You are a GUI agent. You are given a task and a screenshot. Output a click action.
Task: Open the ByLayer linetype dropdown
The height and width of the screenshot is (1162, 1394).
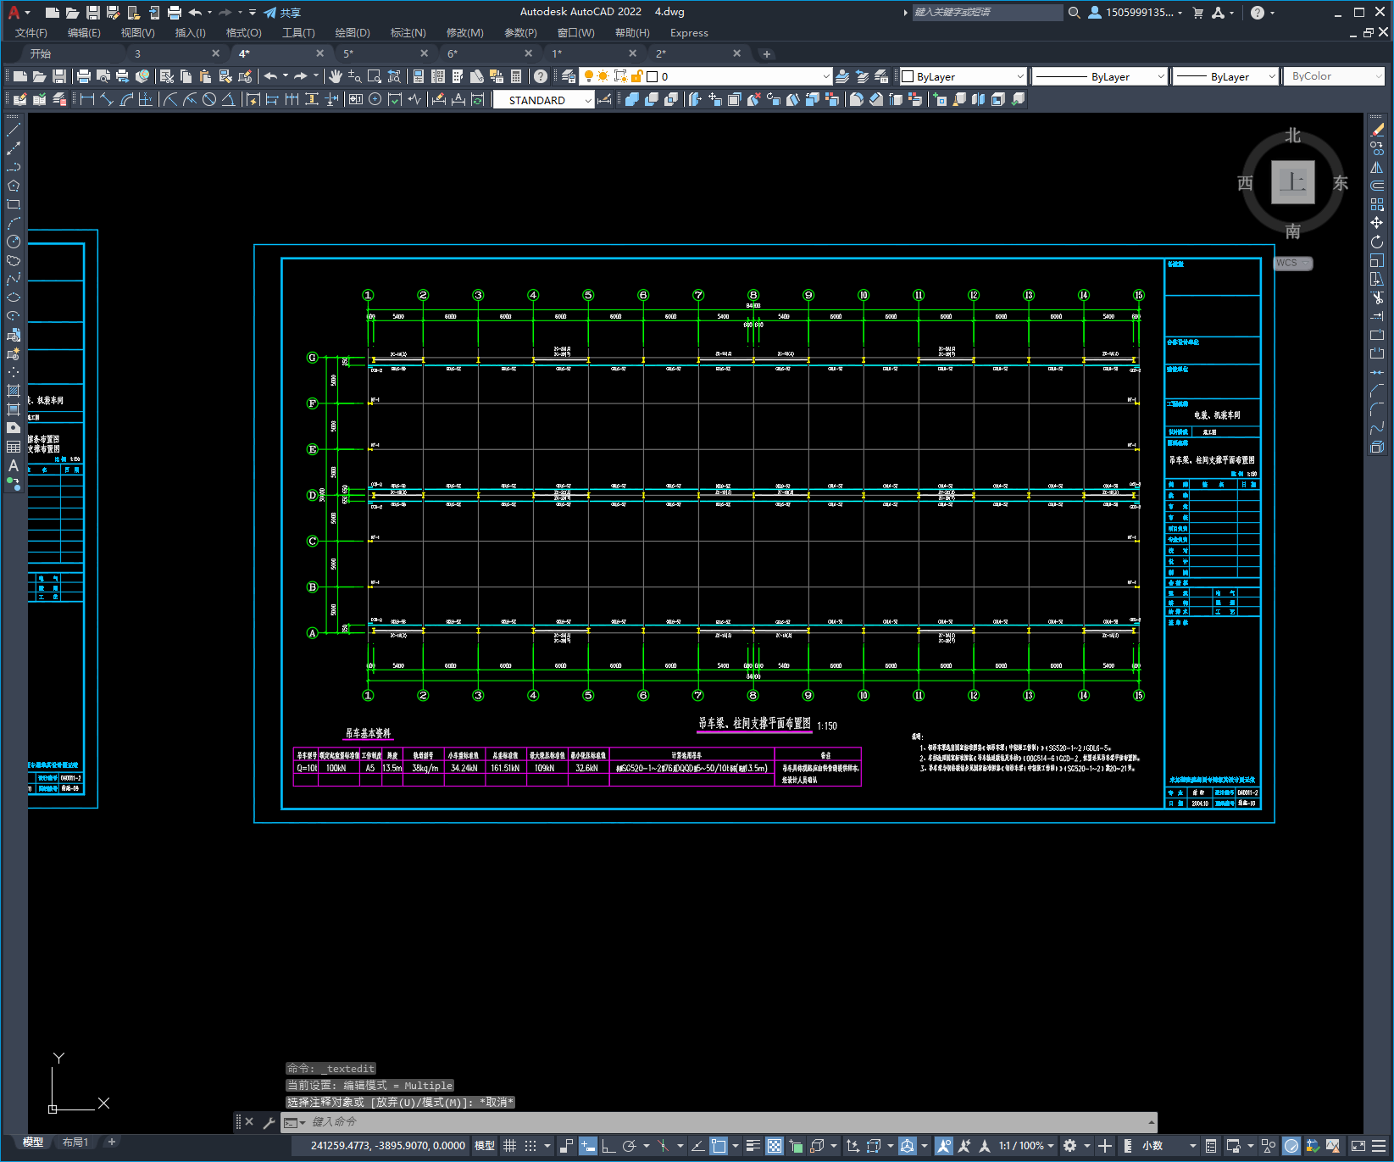[1100, 76]
